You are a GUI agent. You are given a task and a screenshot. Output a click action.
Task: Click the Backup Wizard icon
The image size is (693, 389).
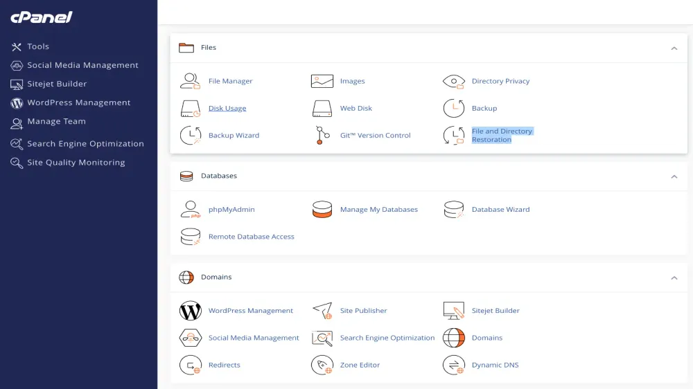[191, 135]
